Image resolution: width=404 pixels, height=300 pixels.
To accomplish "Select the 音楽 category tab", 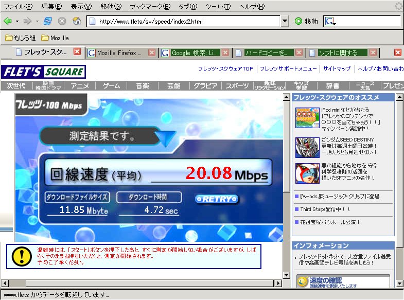I will tap(143, 86).
